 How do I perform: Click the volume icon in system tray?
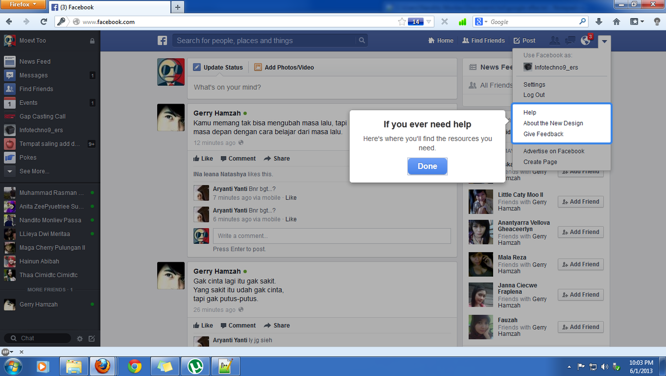(605, 367)
